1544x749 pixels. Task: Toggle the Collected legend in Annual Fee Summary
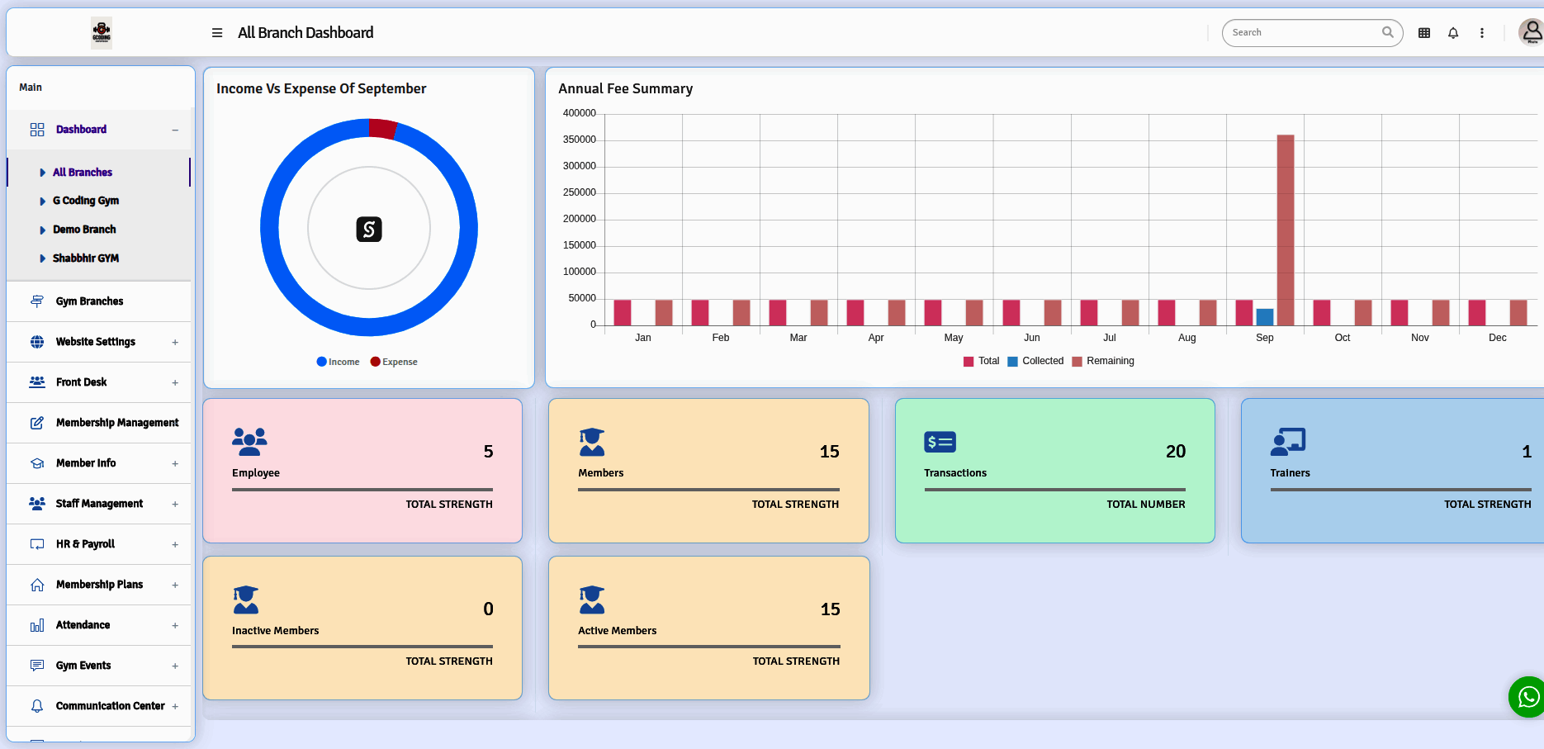point(1035,361)
